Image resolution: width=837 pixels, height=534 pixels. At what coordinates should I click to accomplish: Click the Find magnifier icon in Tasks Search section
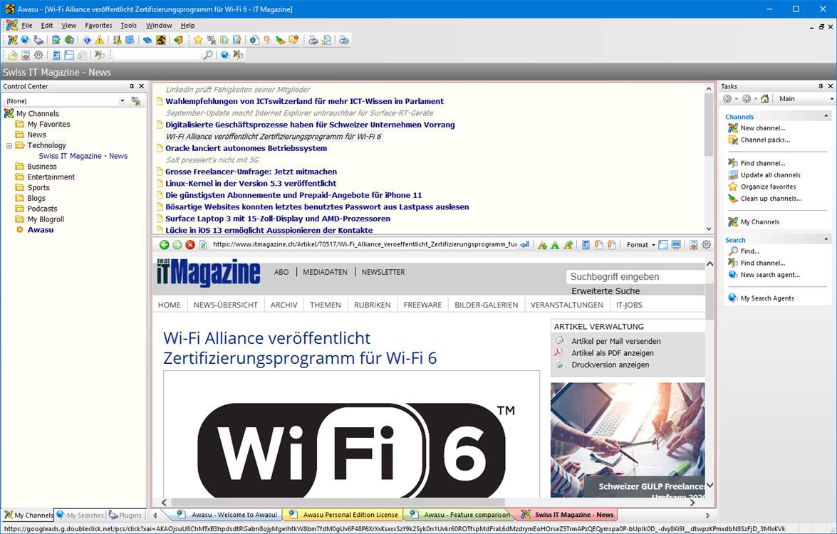733,251
